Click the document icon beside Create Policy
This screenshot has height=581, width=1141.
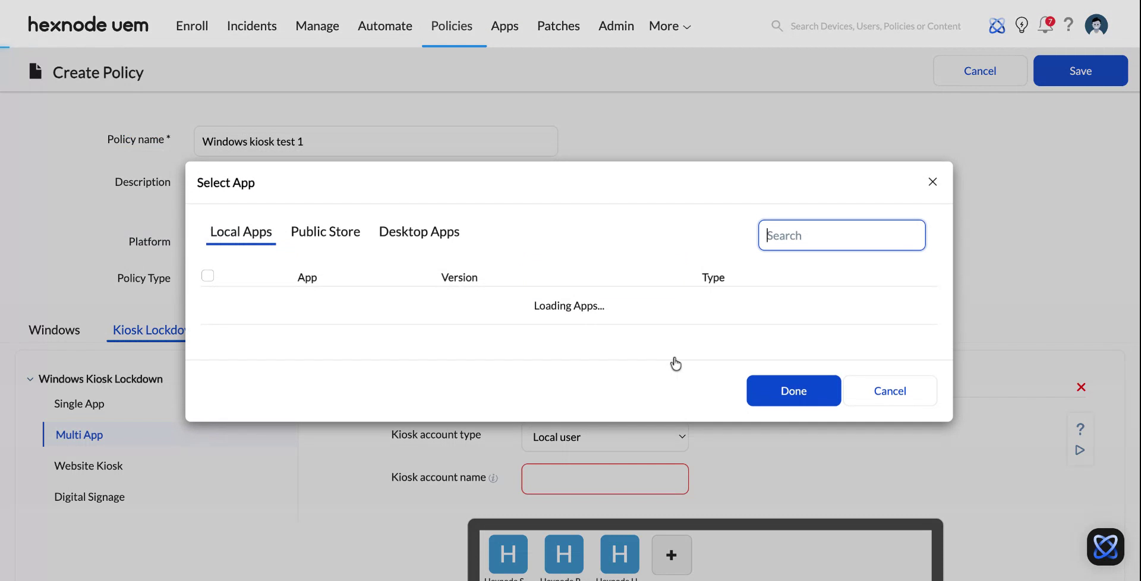pos(35,71)
